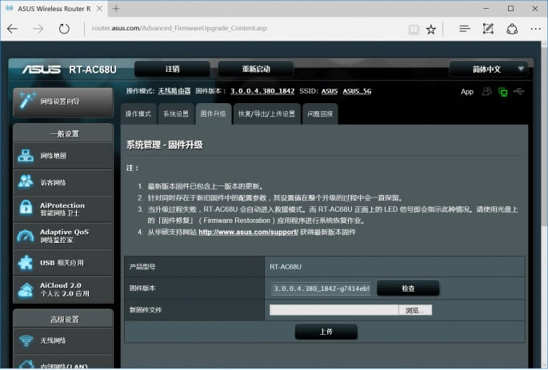Click the new firmware file field
The width and height of the screenshot is (548, 370).
tap(334, 310)
